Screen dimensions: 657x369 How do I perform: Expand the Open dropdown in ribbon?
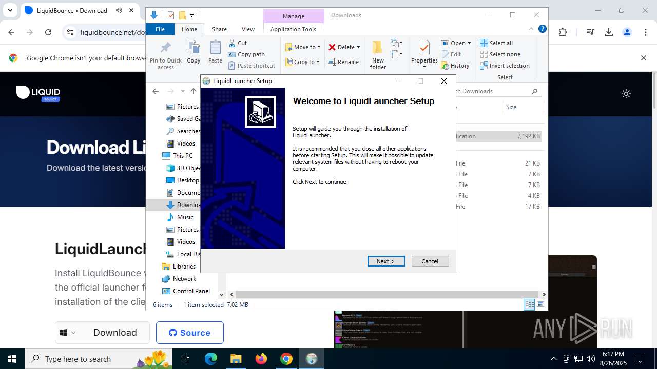469,43
